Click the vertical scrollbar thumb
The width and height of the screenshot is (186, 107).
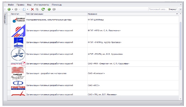point(180,46)
